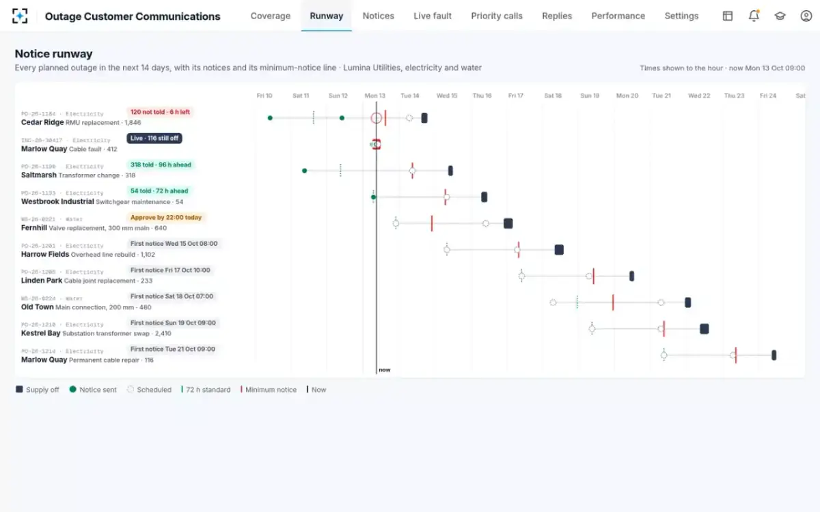Click Fernhill red minimum-notice line
This screenshot has height=512, width=820.
tap(431, 223)
